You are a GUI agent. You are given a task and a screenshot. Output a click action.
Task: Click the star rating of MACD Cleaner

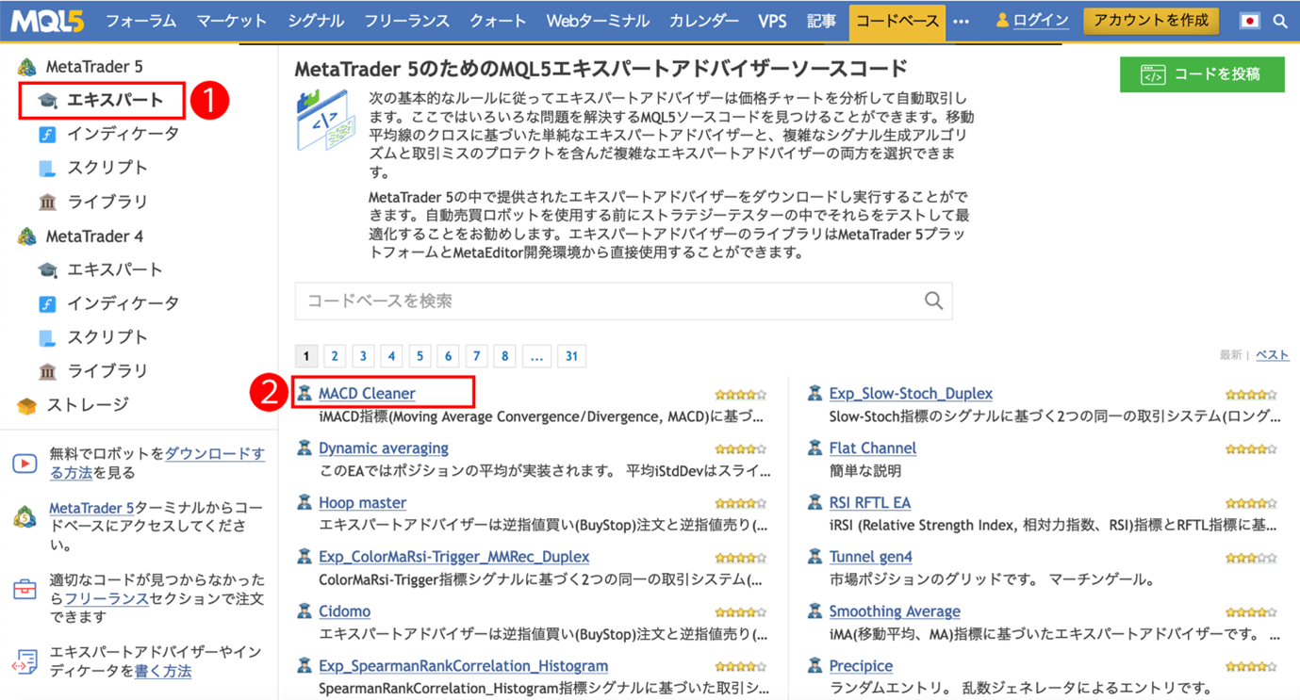pos(741,395)
